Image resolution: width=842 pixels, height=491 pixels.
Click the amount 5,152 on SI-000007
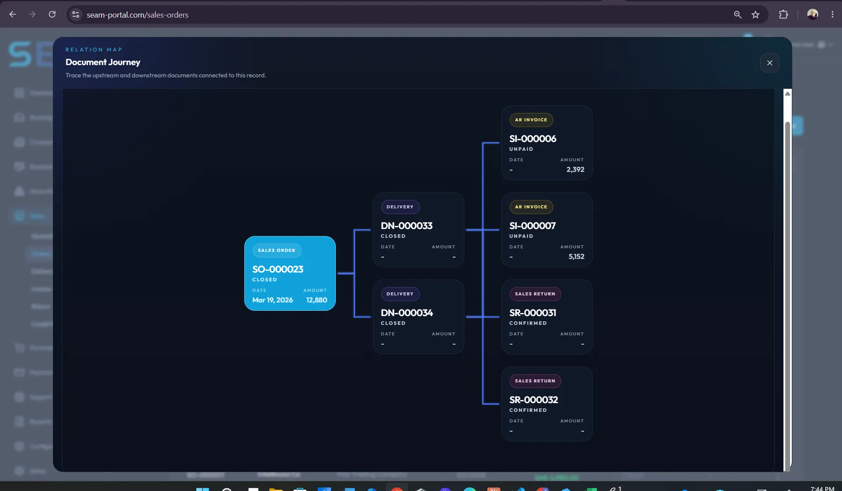pyautogui.click(x=576, y=257)
